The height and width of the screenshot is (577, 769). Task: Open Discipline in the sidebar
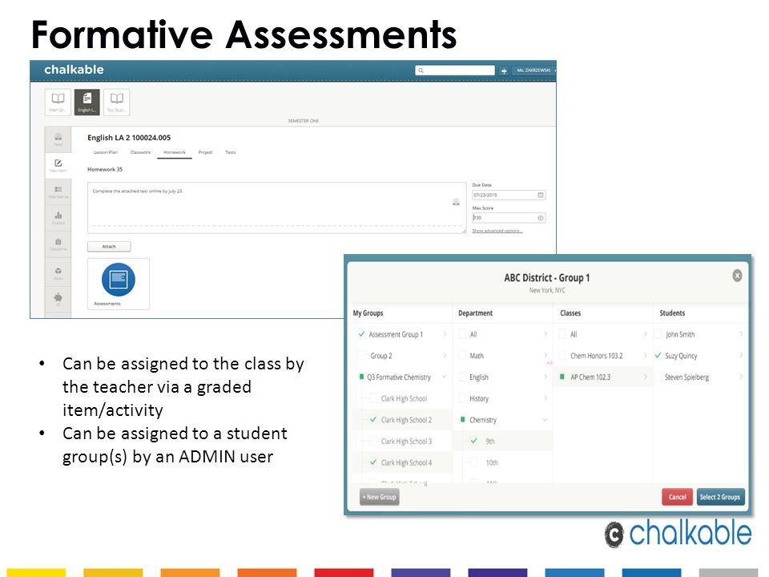[58, 244]
